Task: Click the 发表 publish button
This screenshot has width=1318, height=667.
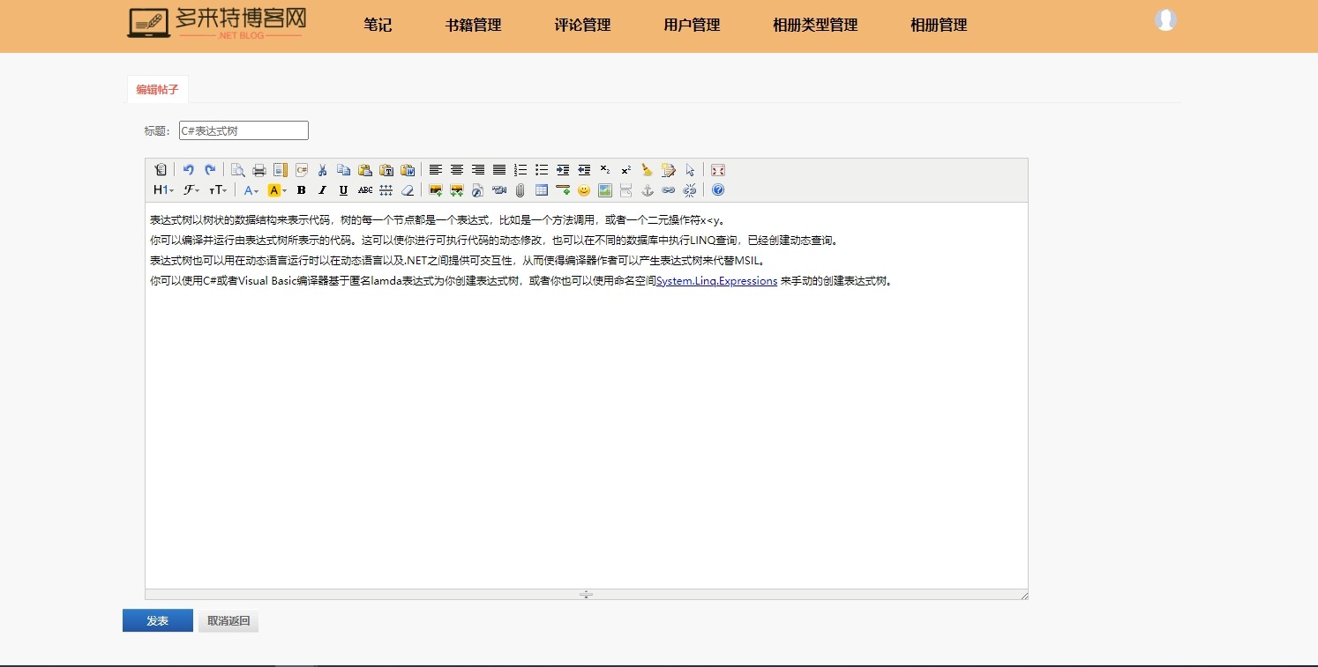Action: point(158,621)
